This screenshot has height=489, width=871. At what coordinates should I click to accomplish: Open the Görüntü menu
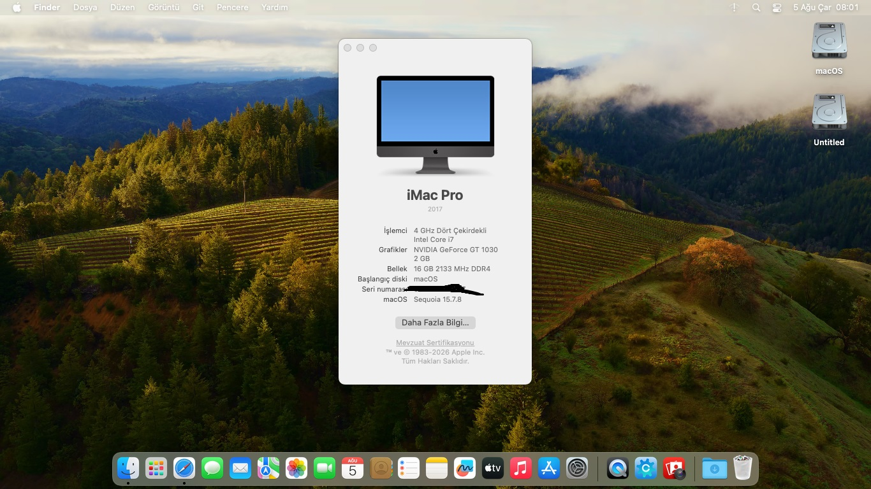[163, 8]
